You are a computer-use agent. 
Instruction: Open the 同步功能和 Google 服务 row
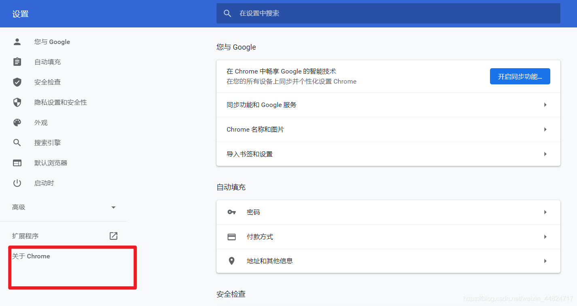pyautogui.click(x=388, y=105)
